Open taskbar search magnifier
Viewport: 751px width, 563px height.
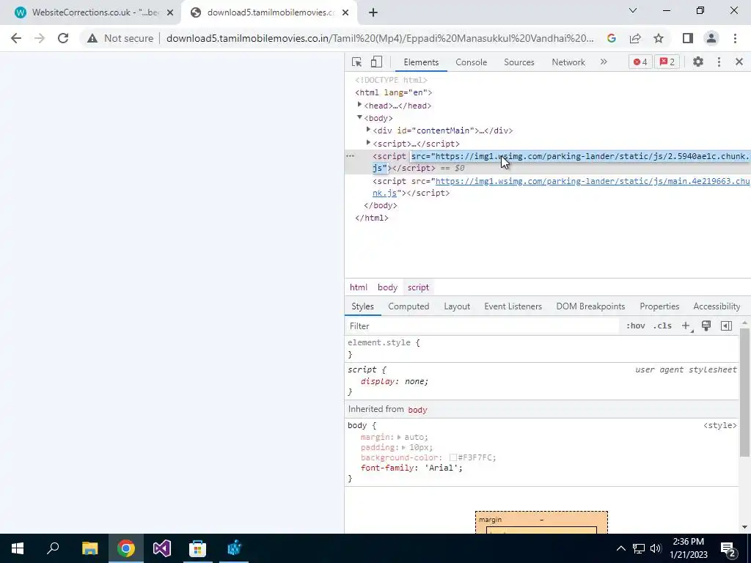53,548
